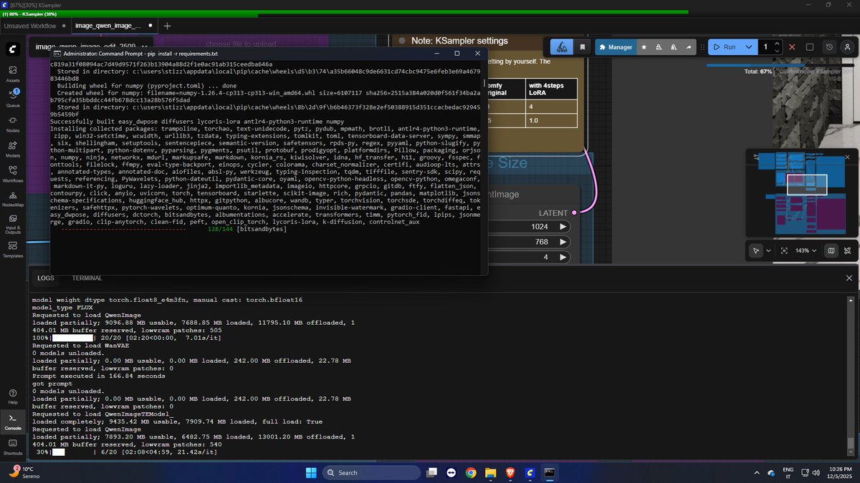The image size is (860, 483).
Task: Open Task View from the taskbar
Action: point(431,472)
